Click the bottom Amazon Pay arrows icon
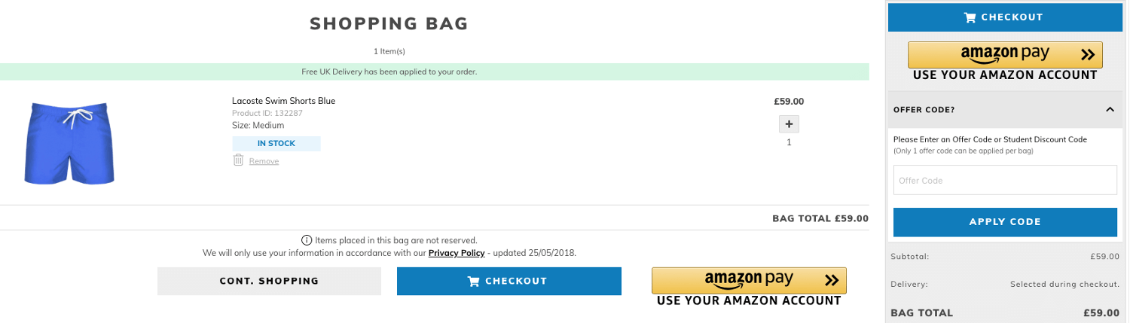 click(x=831, y=280)
